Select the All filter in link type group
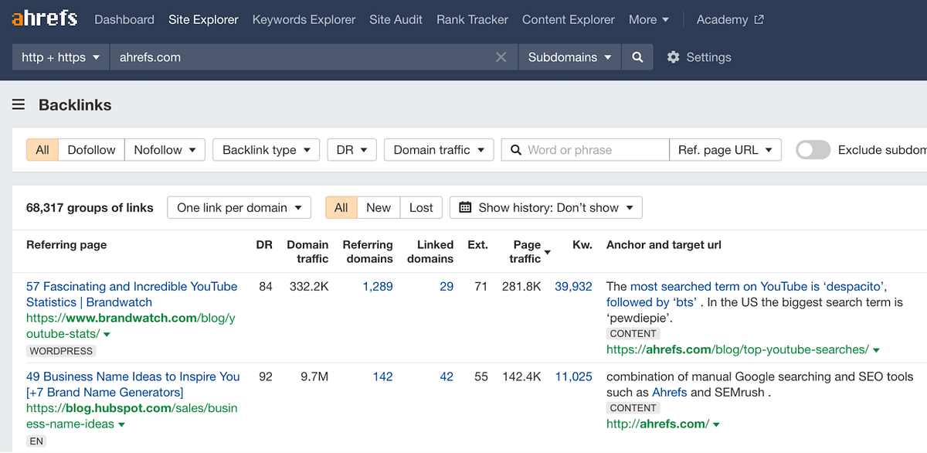This screenshot has width=927, height=453. pos(42,149)
